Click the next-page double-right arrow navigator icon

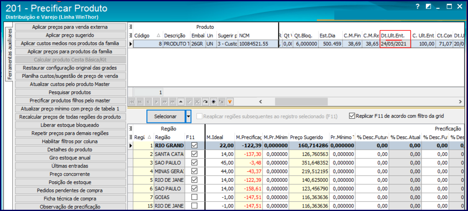point(165,102)
